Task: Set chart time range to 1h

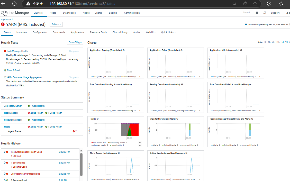Action: pyautogui.click(x=265, y=42)
